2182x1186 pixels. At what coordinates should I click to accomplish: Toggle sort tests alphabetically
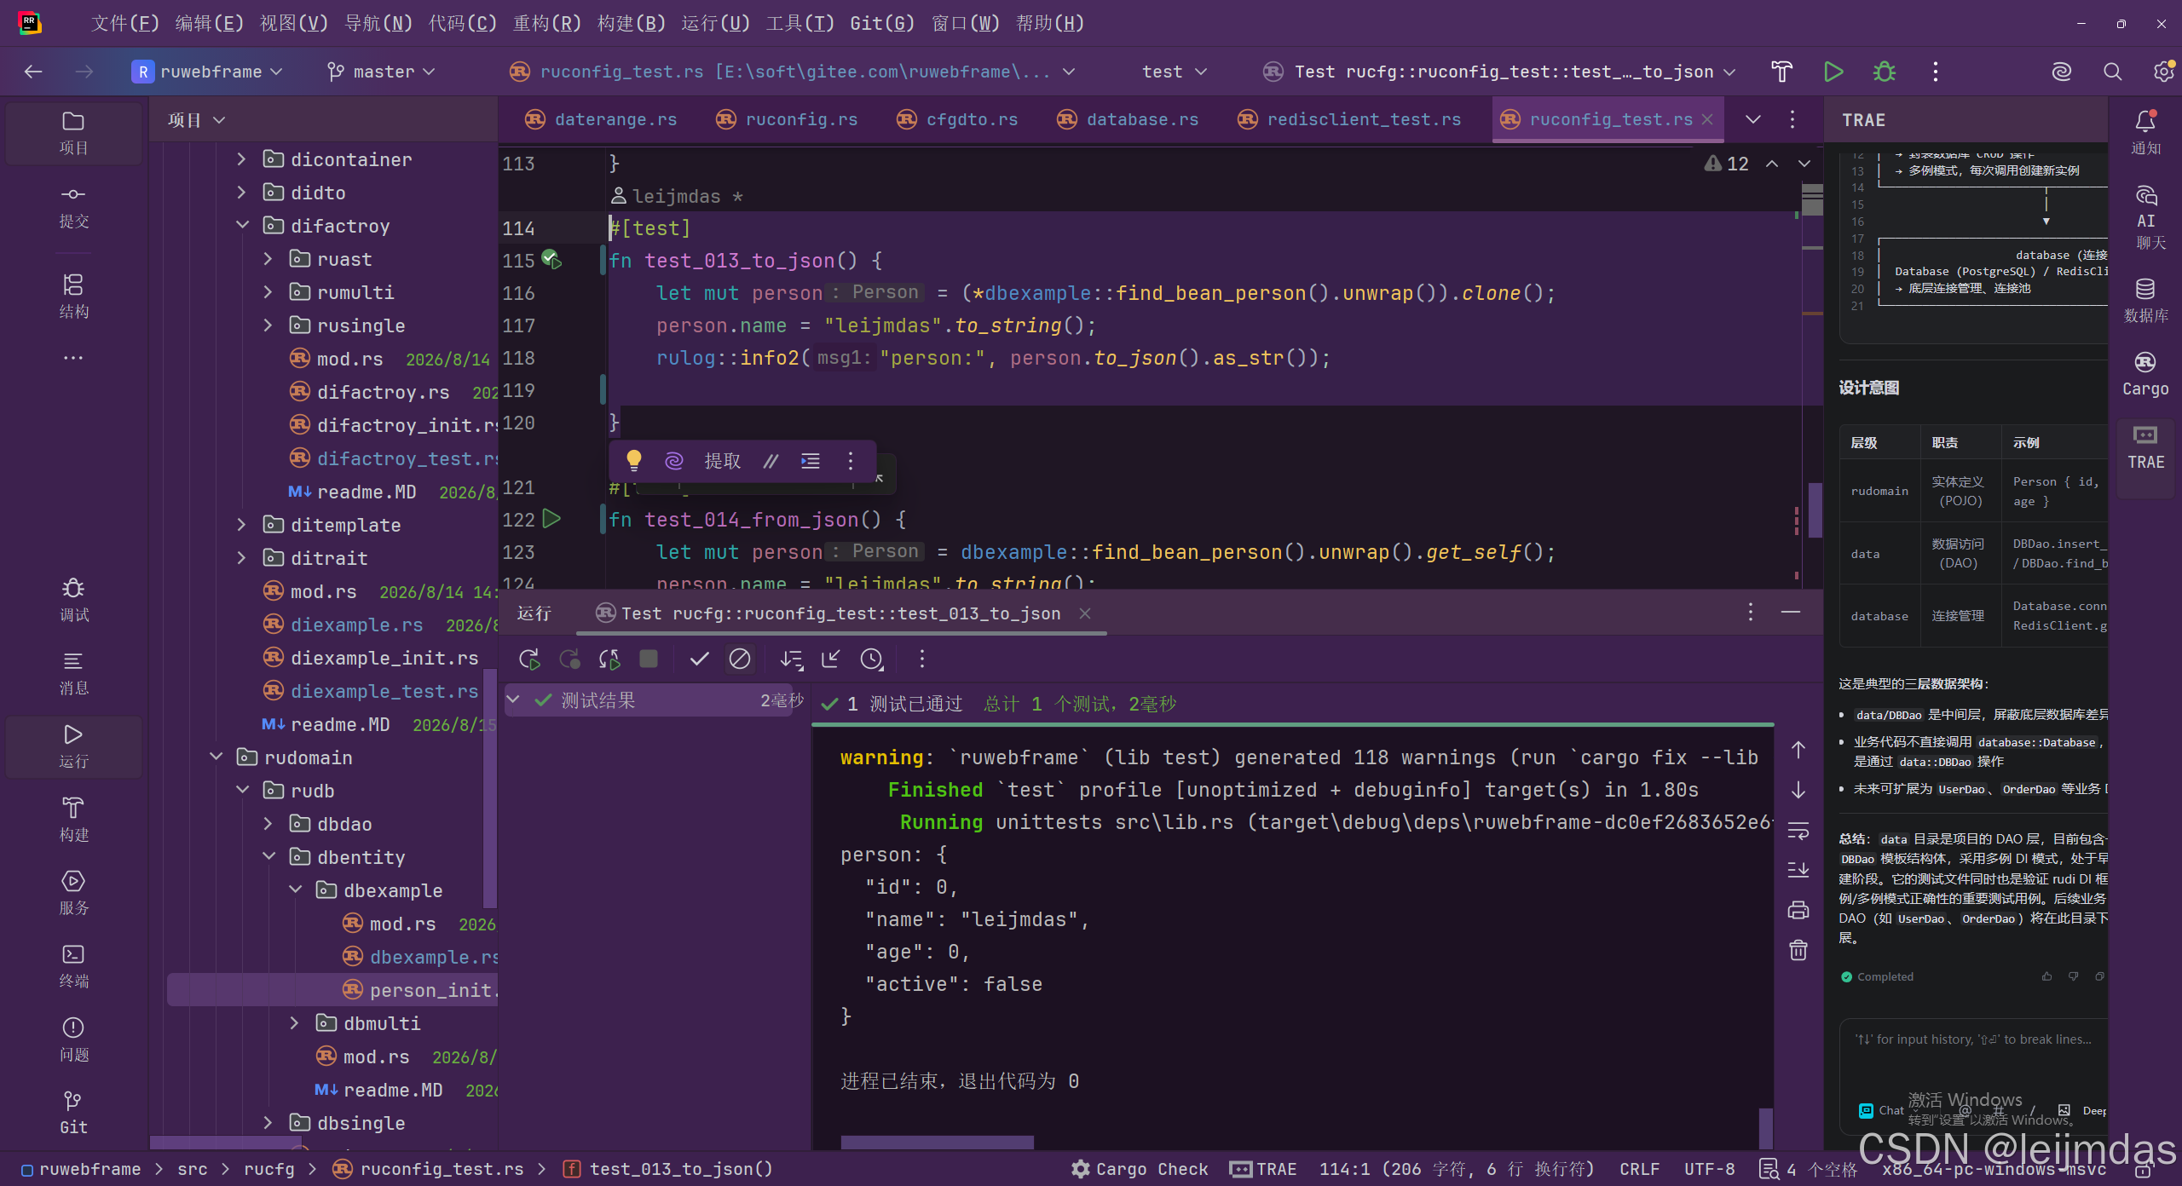pos(791,659)
